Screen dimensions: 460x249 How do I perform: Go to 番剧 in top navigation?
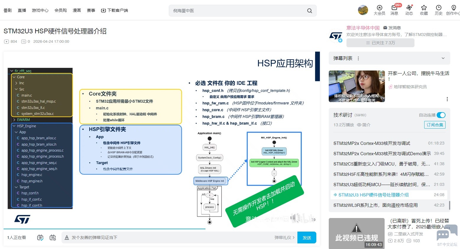[x=8, y=10]
